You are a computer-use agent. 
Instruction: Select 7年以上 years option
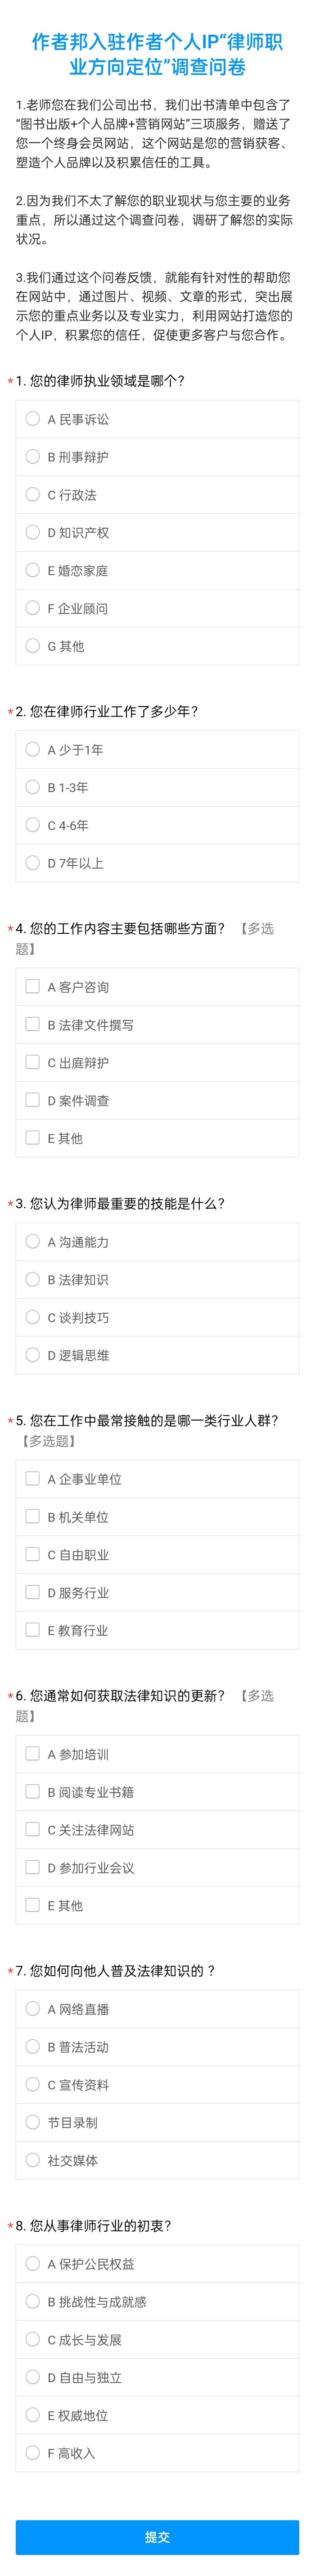click(x=33, y=863)
